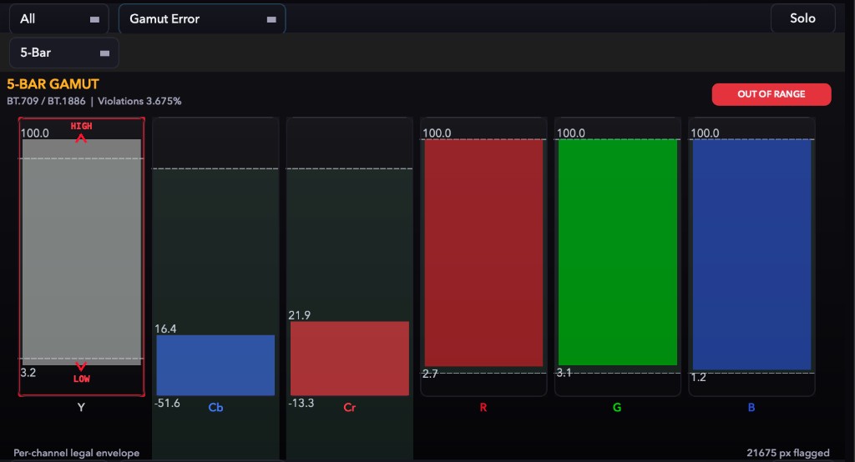Screen dimensions: 855x462
Task: Click the OUT OF RANGE warning badge
Action: (771, 94)
